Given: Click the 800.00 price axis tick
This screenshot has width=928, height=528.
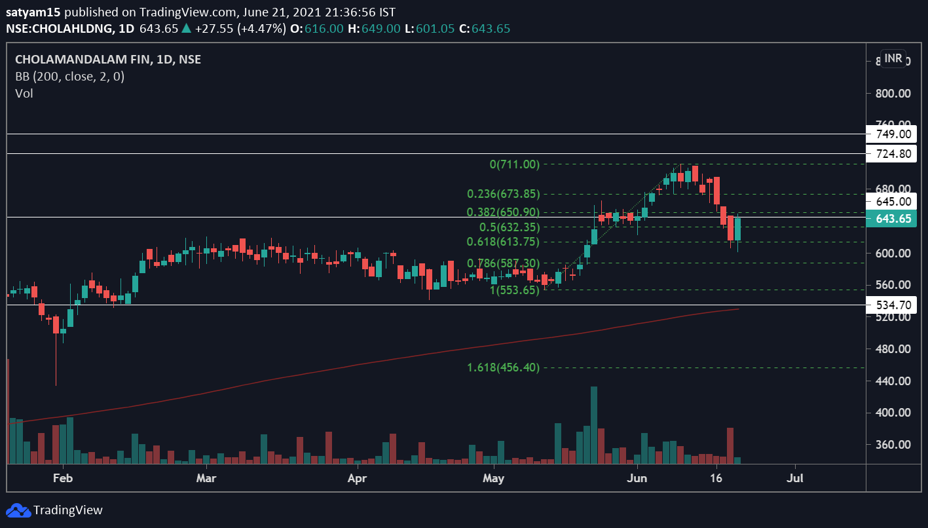Looking at the screenshot, I should point(893,93).
